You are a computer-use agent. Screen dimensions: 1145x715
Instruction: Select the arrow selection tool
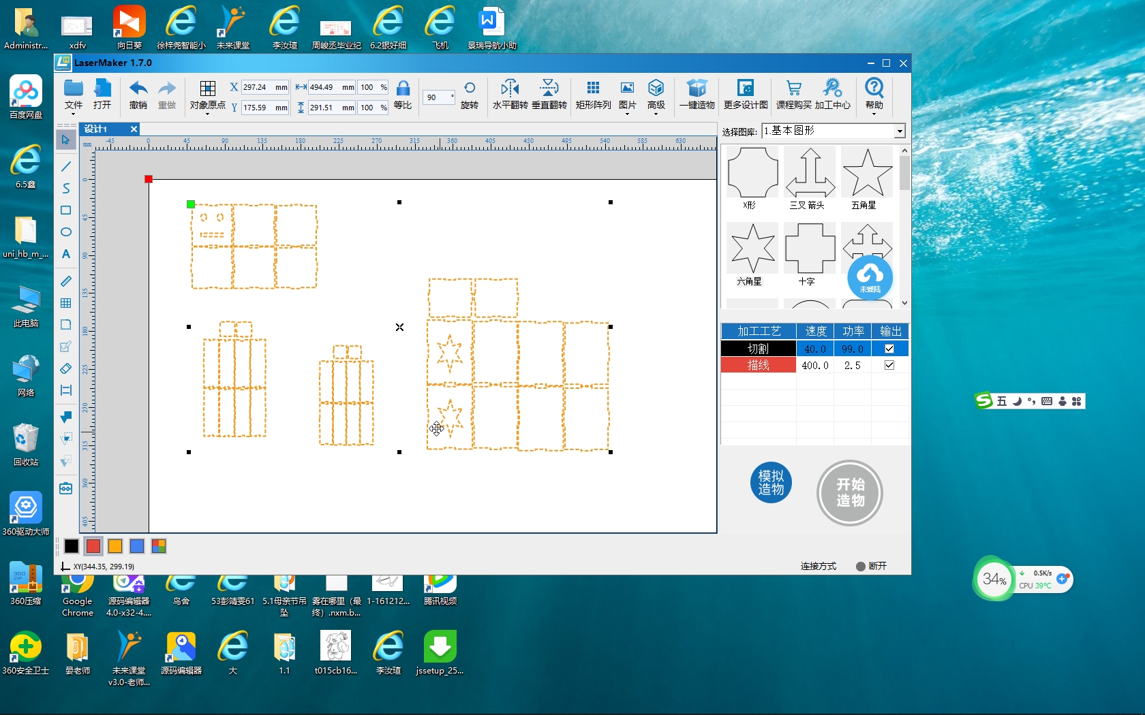65,140
